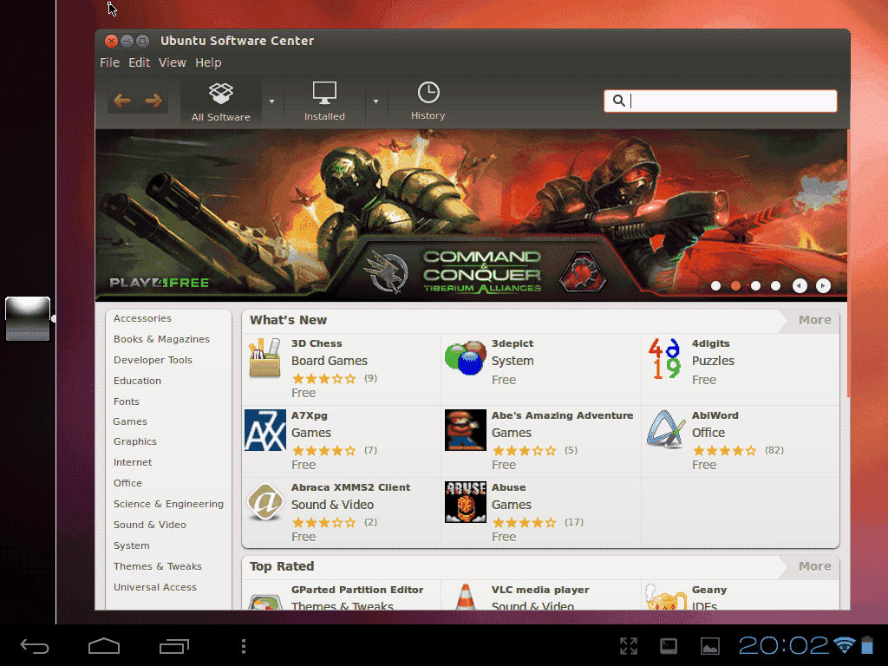Open the Fonts category

(127, 402)
